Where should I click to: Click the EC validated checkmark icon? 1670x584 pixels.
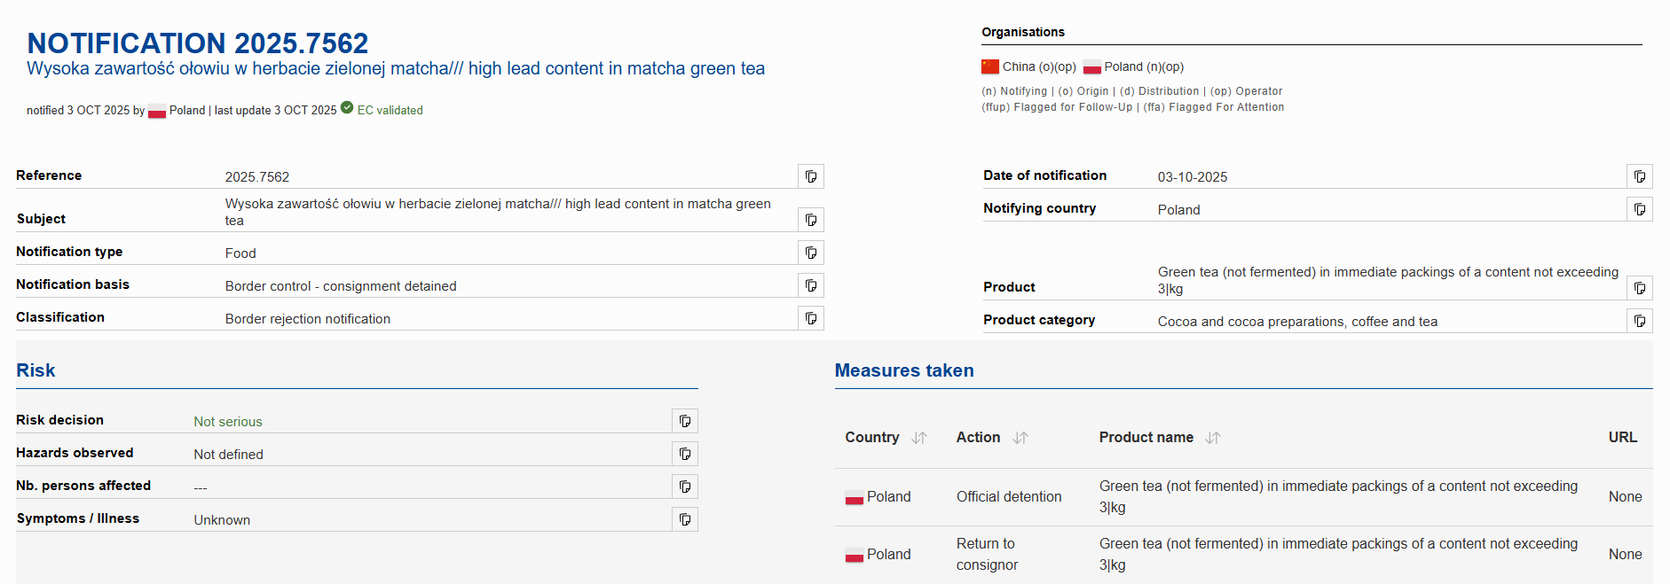[x=347, y=108]
